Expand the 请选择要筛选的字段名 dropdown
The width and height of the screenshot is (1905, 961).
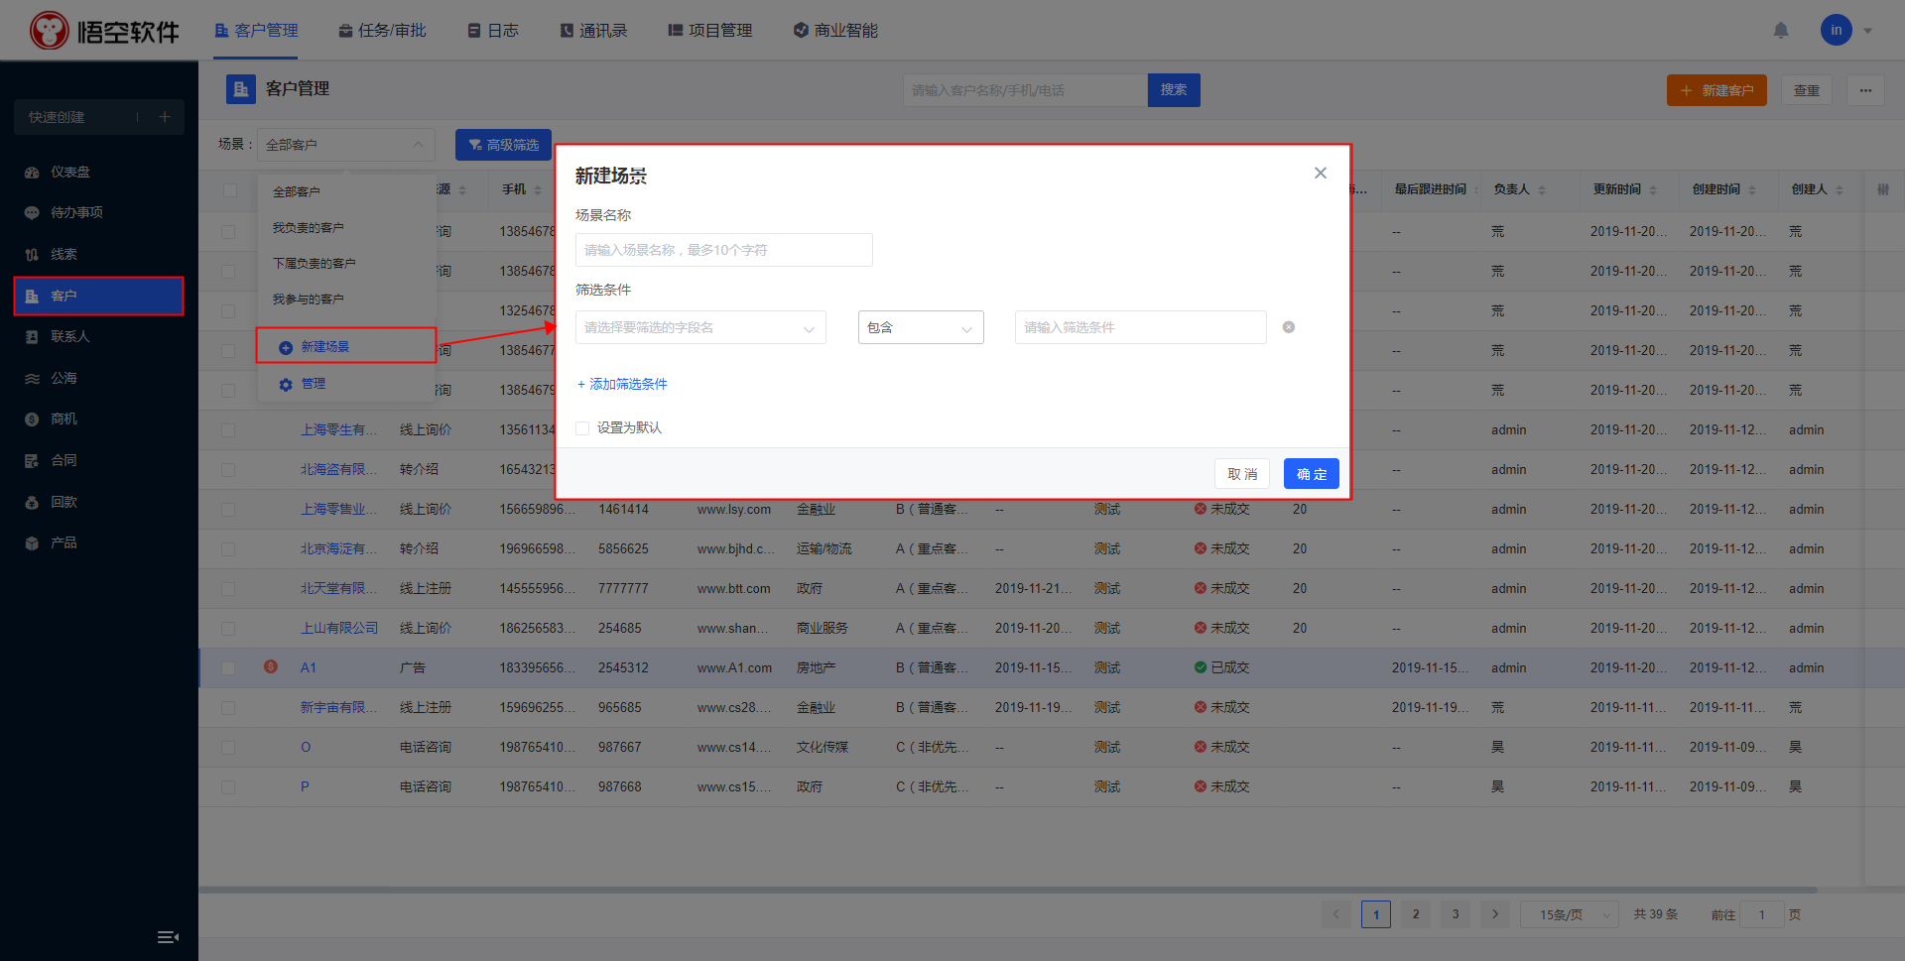[700, 327]
